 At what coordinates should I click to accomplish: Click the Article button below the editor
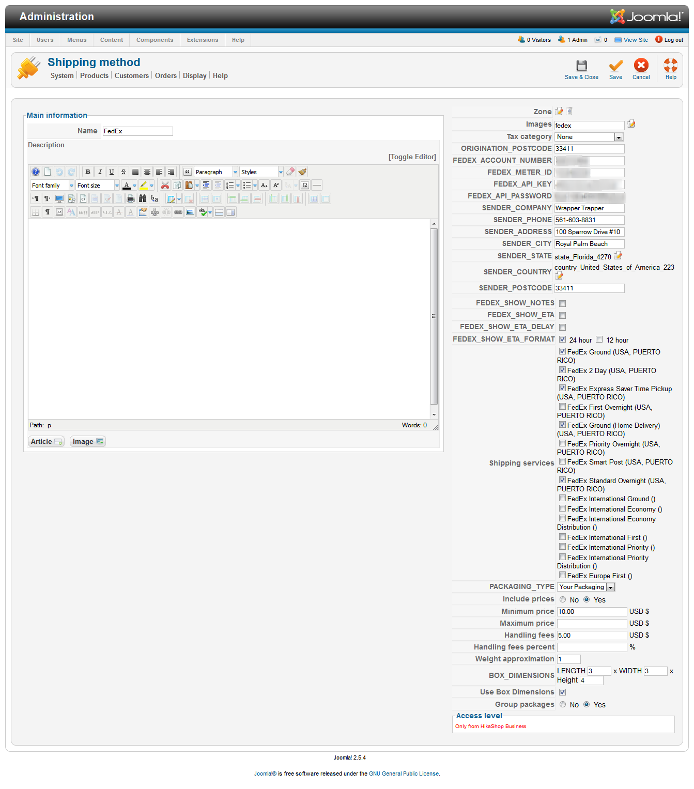pyautogui.click(x=46, y=441)
